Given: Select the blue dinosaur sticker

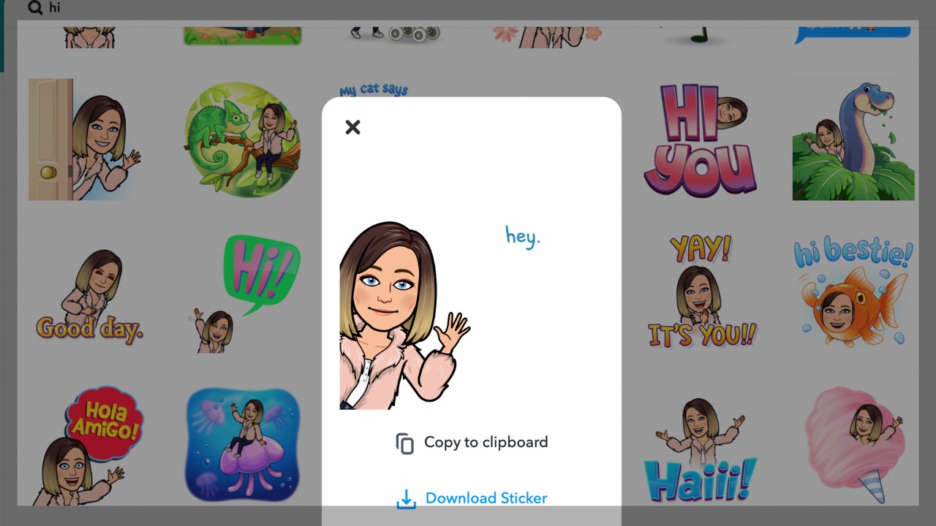Looking at the screenshot, I should pos(853,140).
